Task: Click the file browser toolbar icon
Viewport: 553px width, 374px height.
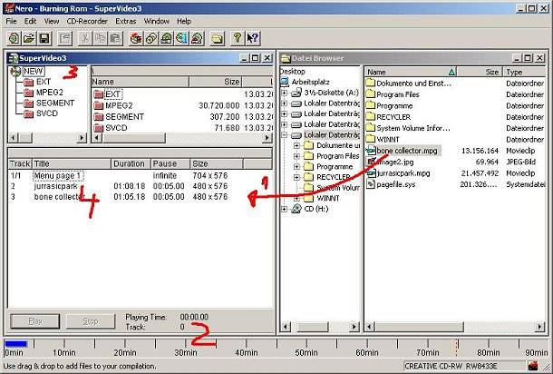Action: (x=218, y=38)
